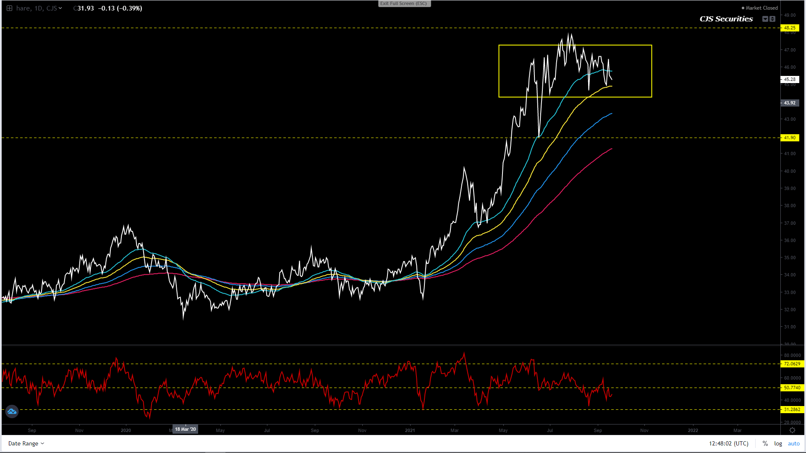Click the 18 Mar '20 date marker
Viewport: 806px width, 453px height.
coord(185,429)
